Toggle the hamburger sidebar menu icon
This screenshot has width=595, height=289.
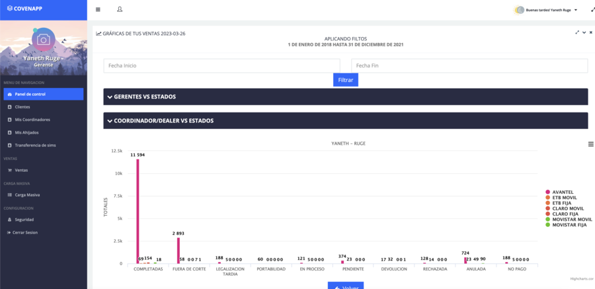coord(98,9)
